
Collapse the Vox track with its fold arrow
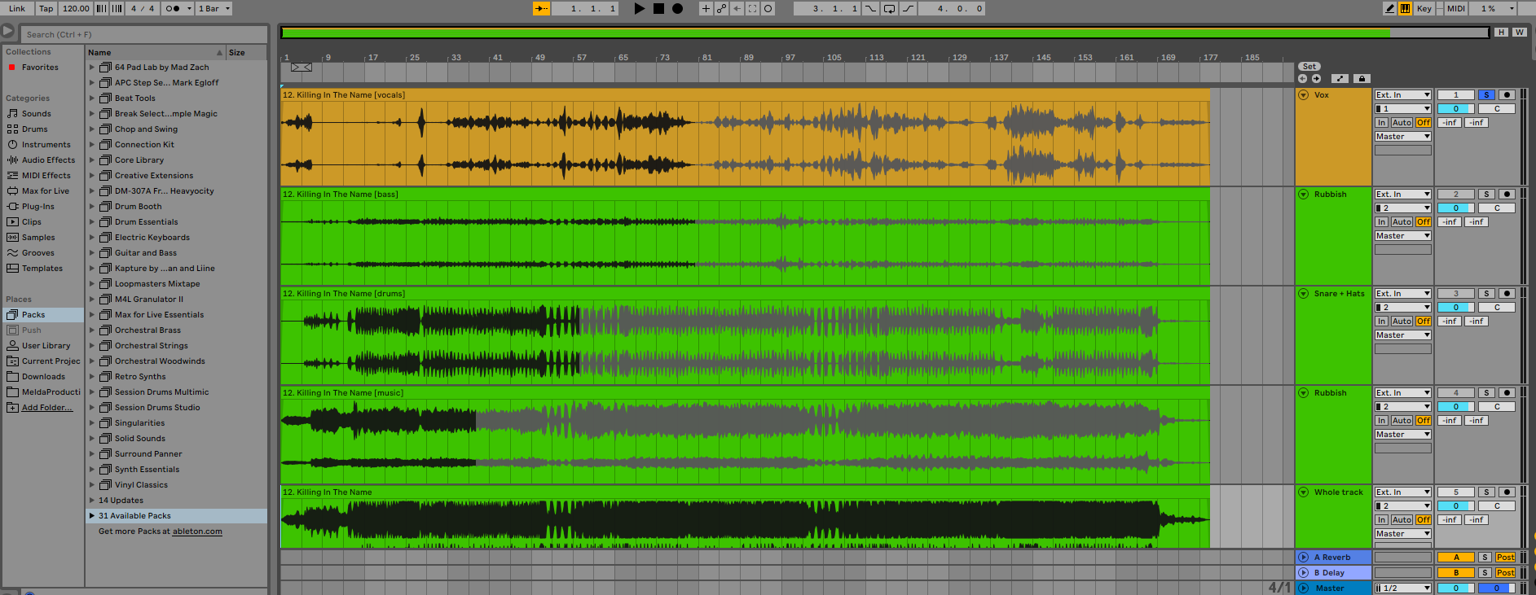(1304, 95)
